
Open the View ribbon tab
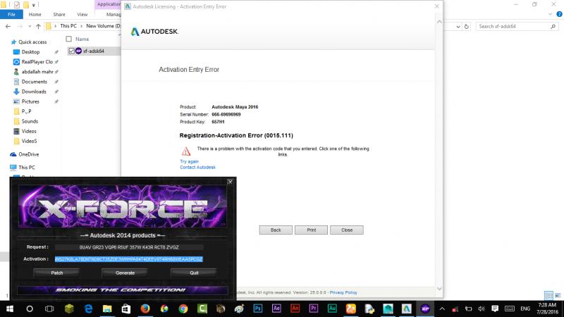[x=82, y=14]
